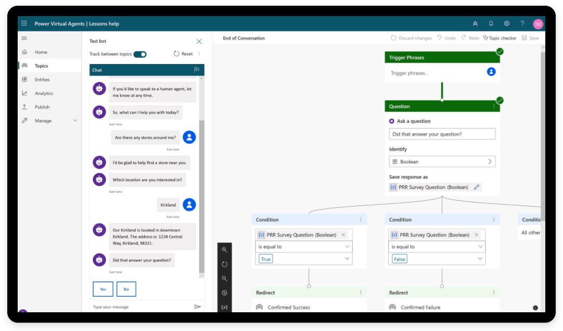Flag the chat with the flag icon

[196, 70]
